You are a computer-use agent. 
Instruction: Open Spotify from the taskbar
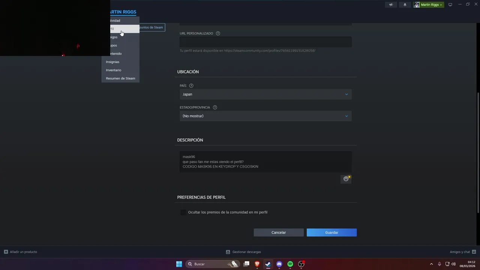point(290,264)
